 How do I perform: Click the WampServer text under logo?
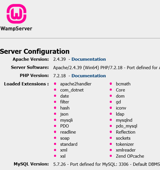point(16,29)
